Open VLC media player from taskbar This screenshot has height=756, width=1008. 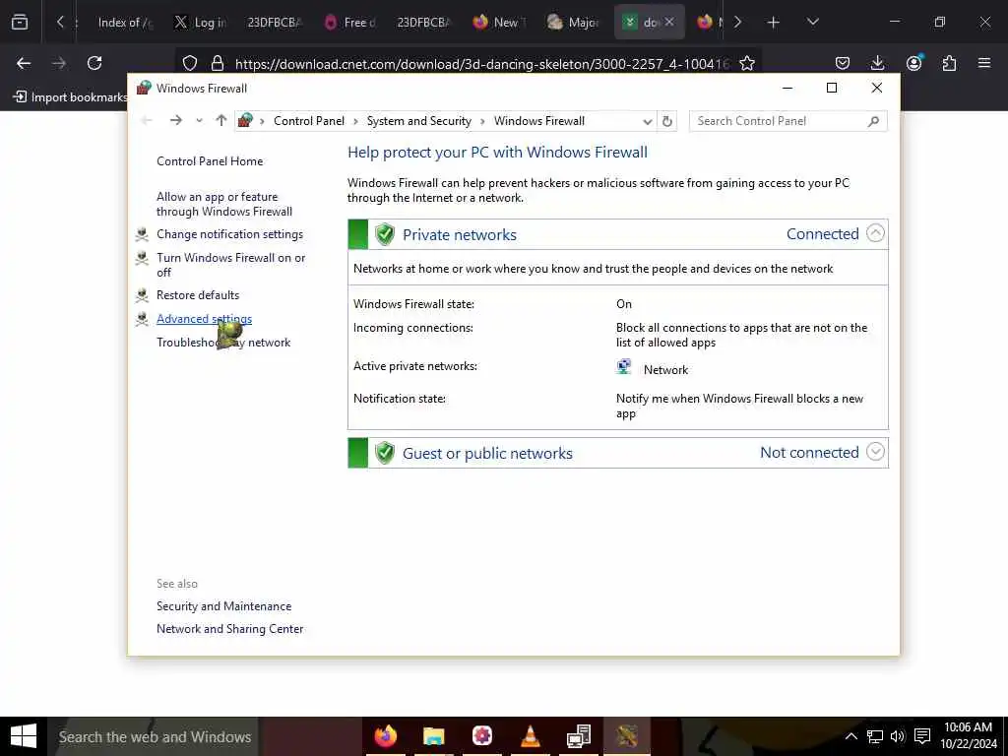click(x=531, y=736)
